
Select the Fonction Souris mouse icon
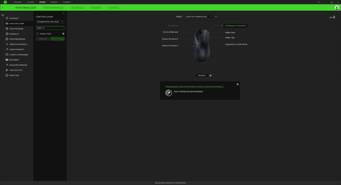tap(7, 29)
